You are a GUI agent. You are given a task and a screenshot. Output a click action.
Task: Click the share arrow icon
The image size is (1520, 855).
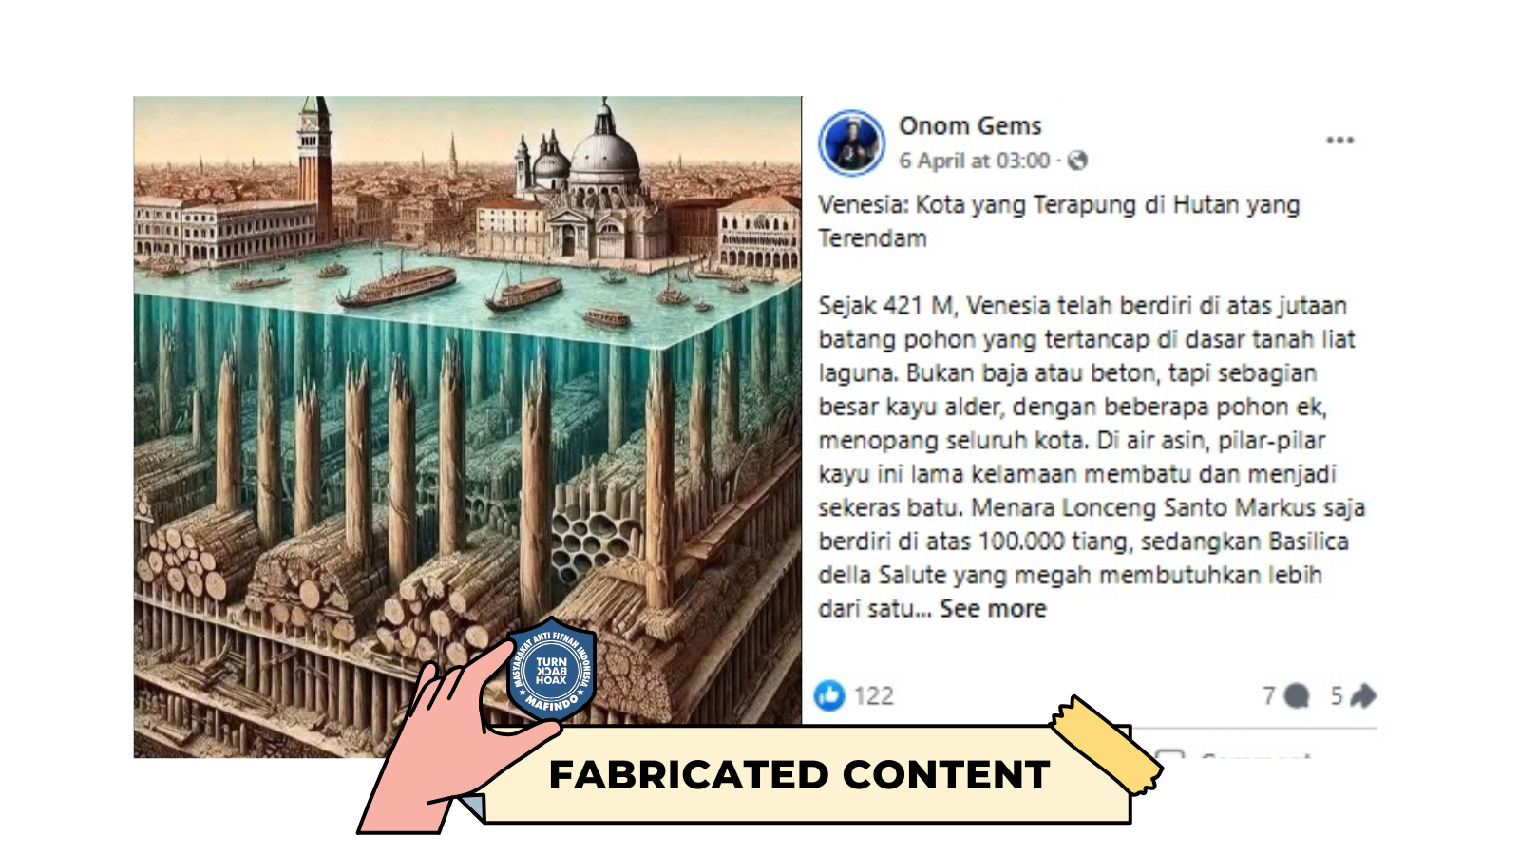(1363, 696)
